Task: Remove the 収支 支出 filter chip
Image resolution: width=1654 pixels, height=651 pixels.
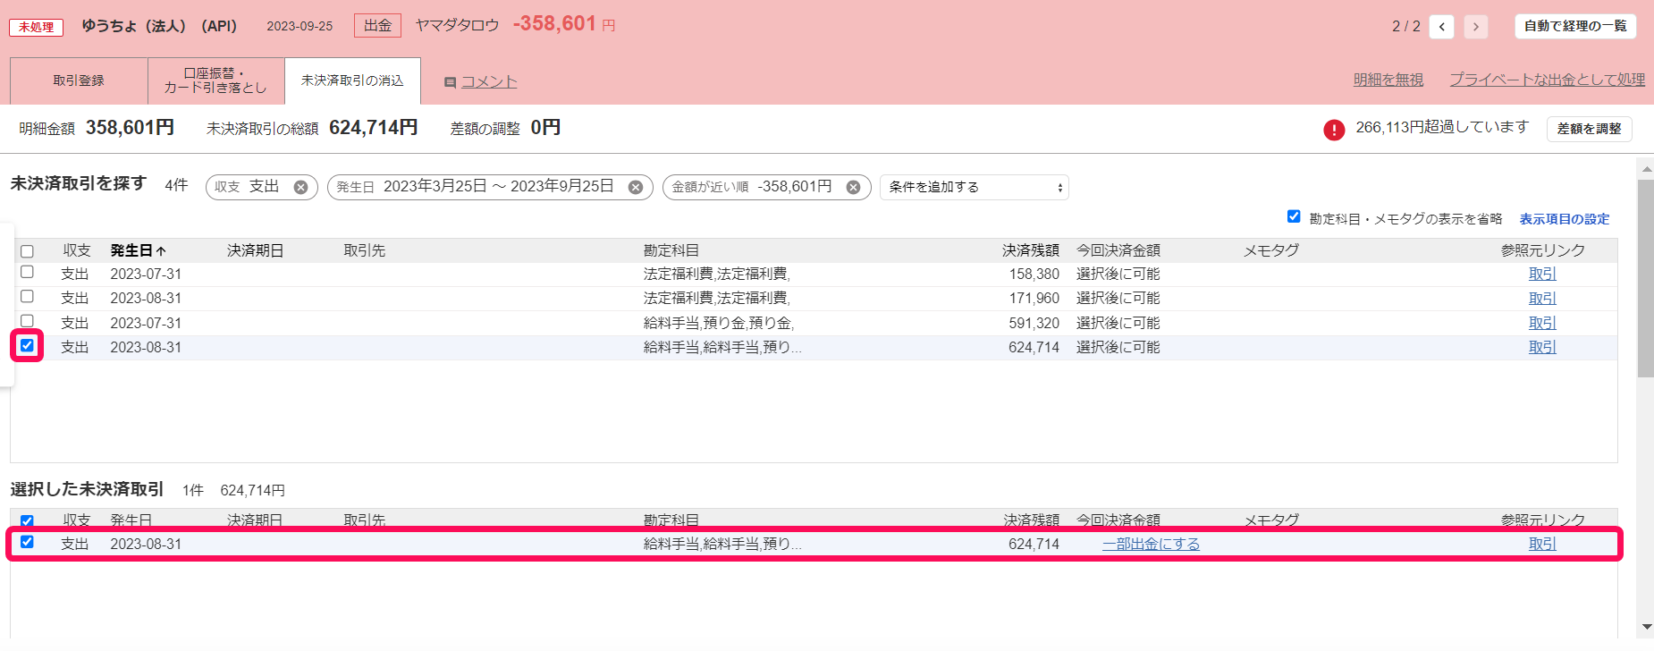Action: point(301,187)
